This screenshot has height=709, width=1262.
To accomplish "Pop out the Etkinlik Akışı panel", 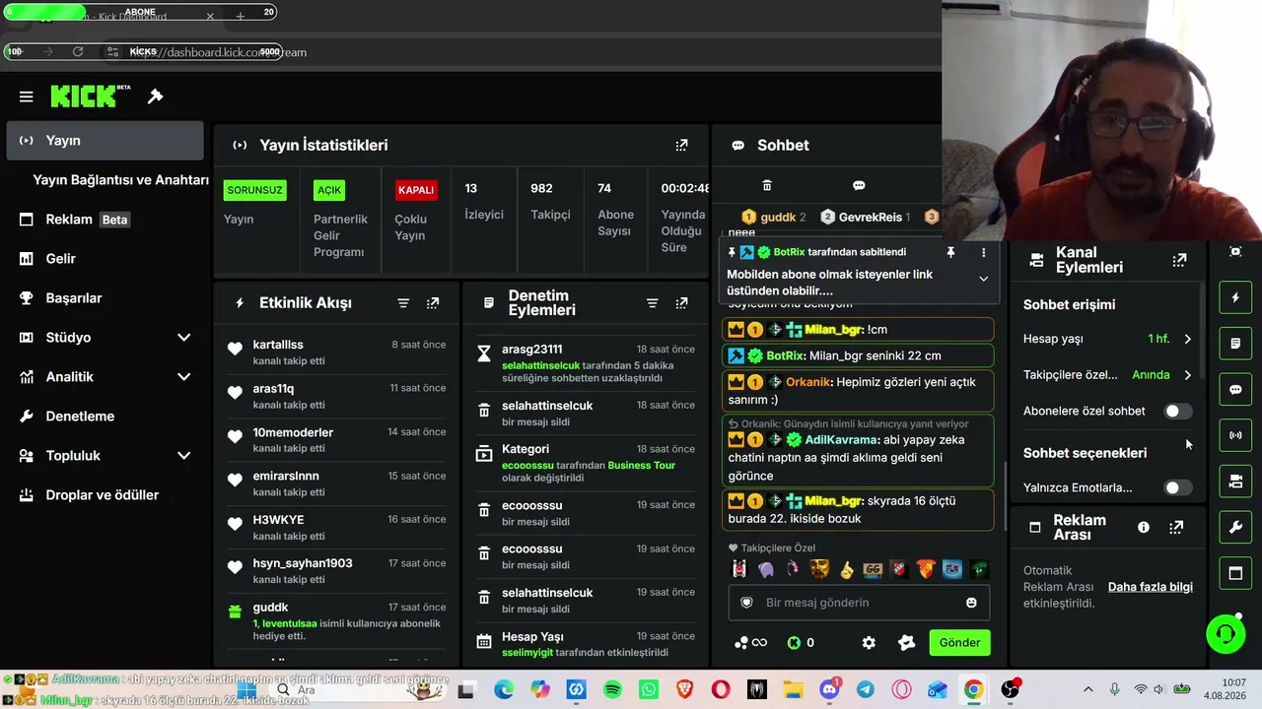I will click(433, 303).
